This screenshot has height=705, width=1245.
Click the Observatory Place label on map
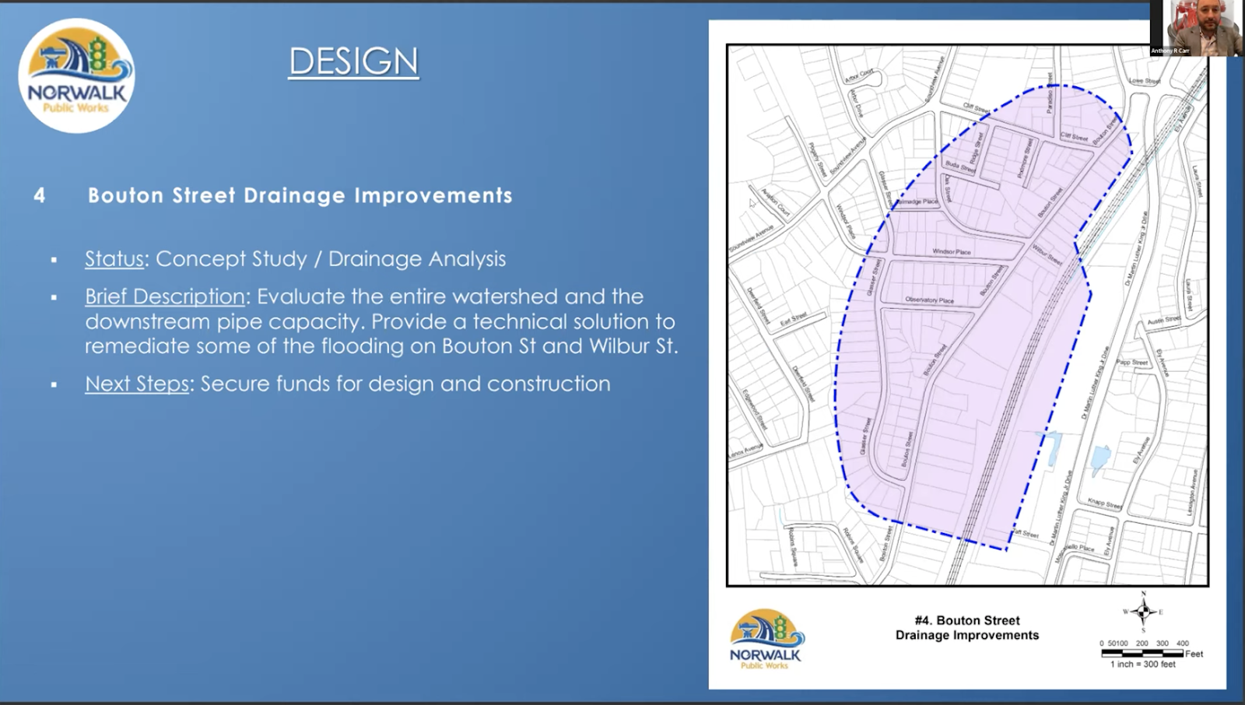tap(929, 300)
